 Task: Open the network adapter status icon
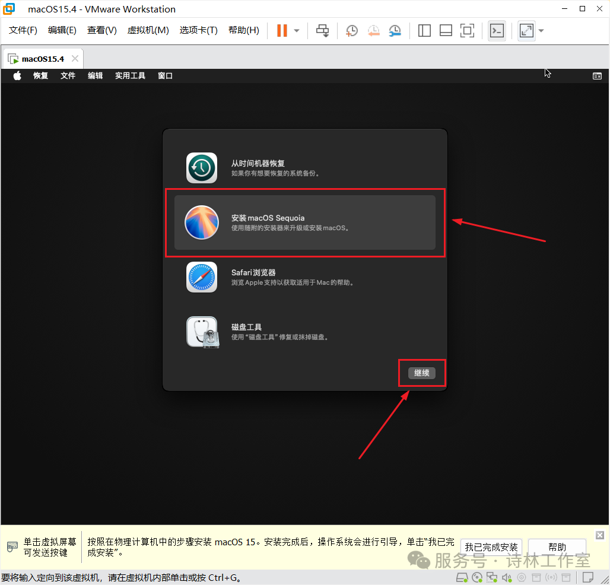[x=492, y=577]
